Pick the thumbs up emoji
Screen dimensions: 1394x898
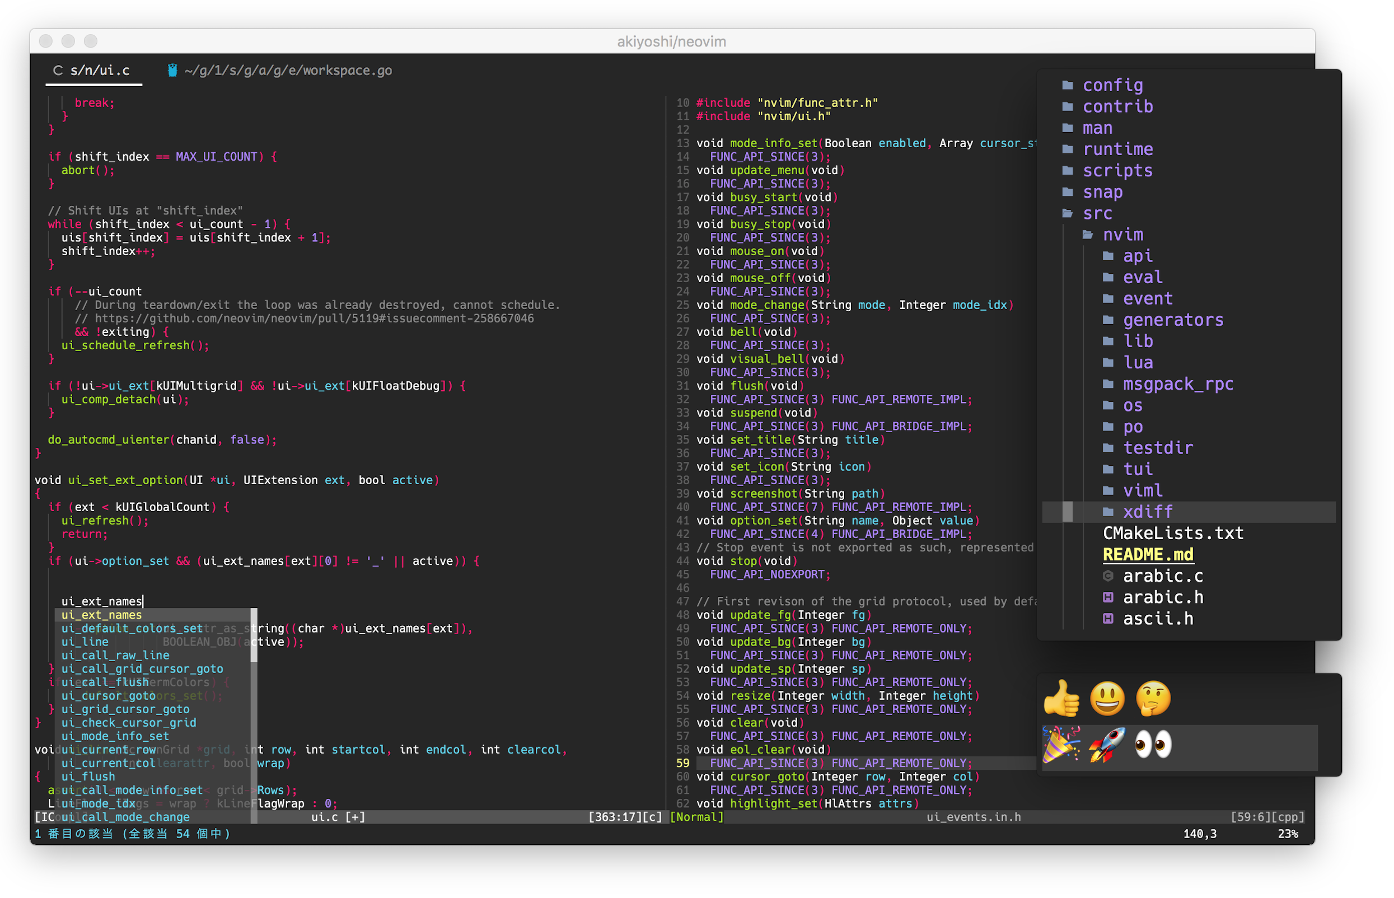pyautogui.click(x=1062, y=699)
